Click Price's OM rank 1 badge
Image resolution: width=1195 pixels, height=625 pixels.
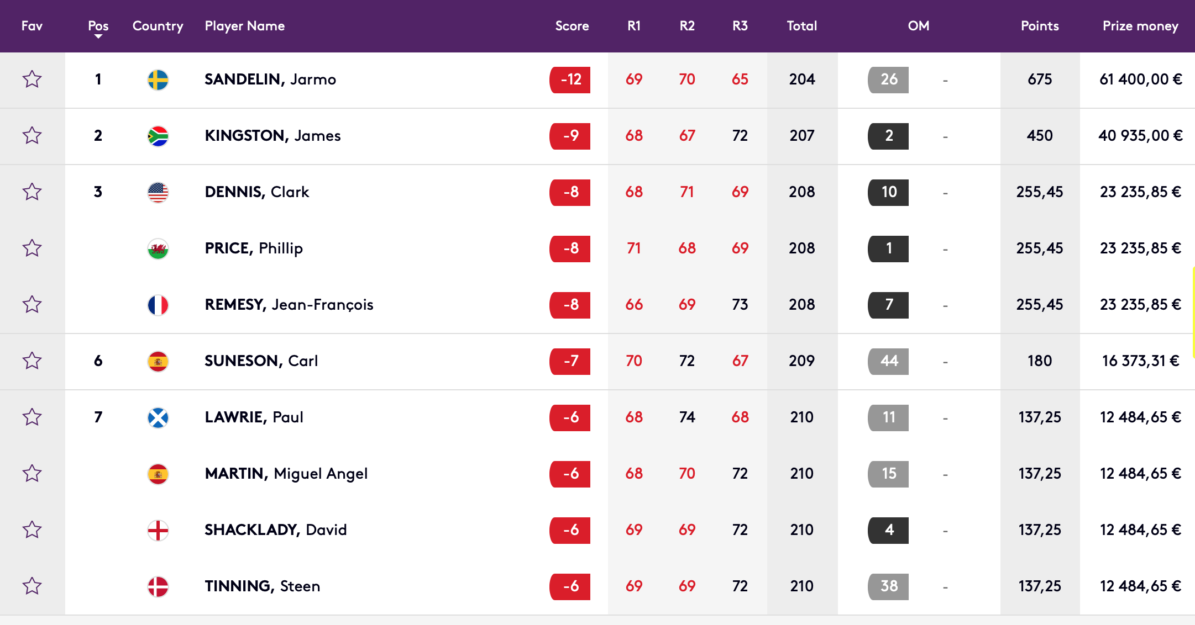pyautogui.click(x=888, y=248)
